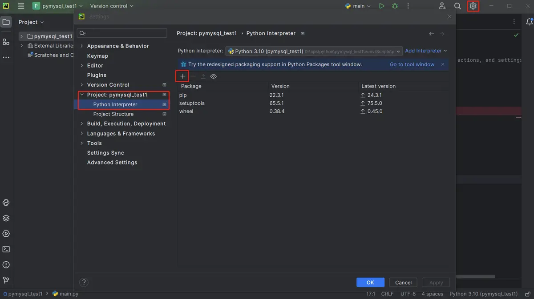Screen dimensions: 534x299
Task: Open the Terminal tool window
Action: [x=6, y=249]
